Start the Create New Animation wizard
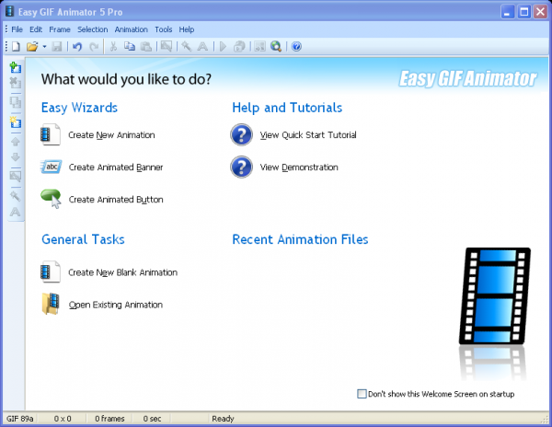 click(111, 135)
